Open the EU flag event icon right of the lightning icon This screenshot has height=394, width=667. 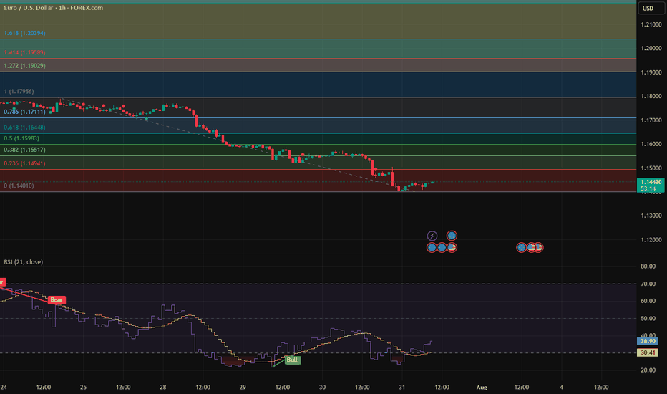452,236
